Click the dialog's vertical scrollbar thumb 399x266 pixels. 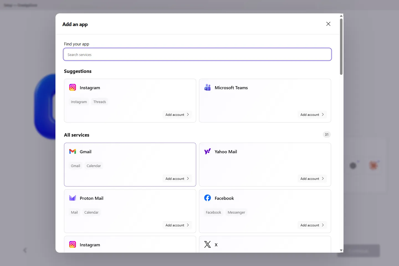(x=341, y=47)
